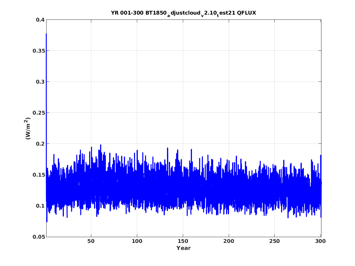The image size is (355, 266).
Task: Click the initial spike peak near 0.38
Action: pyautogui.click(x=47, y=34)
